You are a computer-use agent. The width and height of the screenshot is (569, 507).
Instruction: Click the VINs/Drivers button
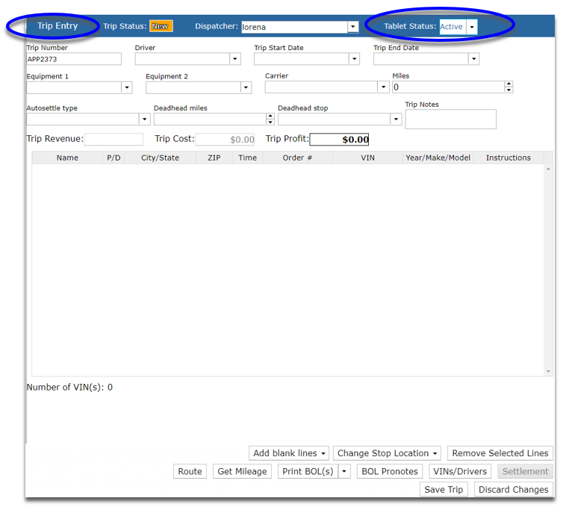460,471
